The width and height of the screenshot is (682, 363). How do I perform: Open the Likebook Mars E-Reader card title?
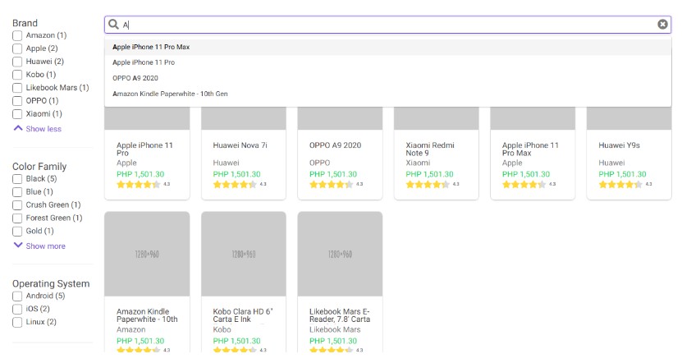coord(340,315)
